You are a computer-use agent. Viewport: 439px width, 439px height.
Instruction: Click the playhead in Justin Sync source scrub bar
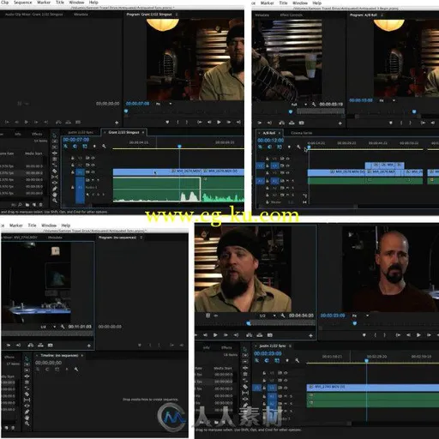[x=249, y=323]
